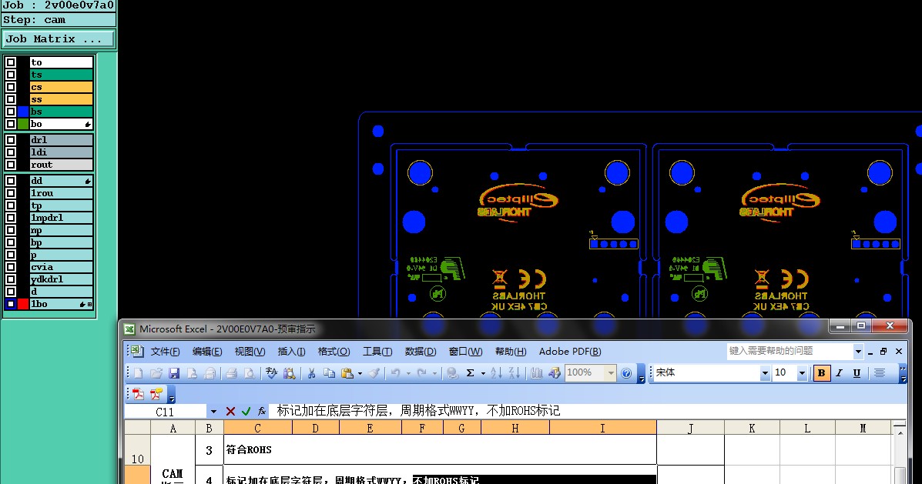Toggle checkbox for layer 'bo'
The height and width of the screenshot is (484, 922).
(11, 124)
